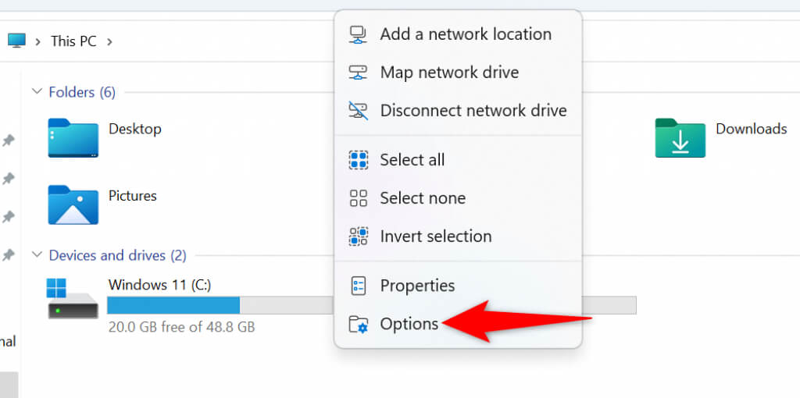Screen dimensions: 800x398
Task: Choose Select all from the menu
Action: 412,160
